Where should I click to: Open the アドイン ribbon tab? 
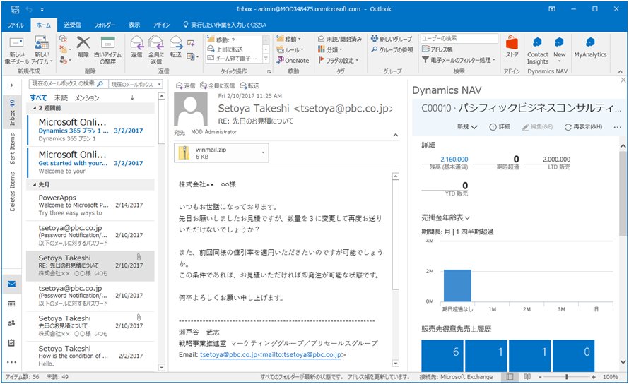pyautogui.click(x=161, y=25)
